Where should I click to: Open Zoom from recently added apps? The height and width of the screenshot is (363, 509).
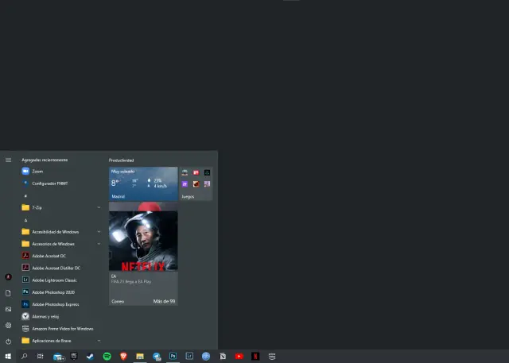pyautogui.click(x=37, y=171)
